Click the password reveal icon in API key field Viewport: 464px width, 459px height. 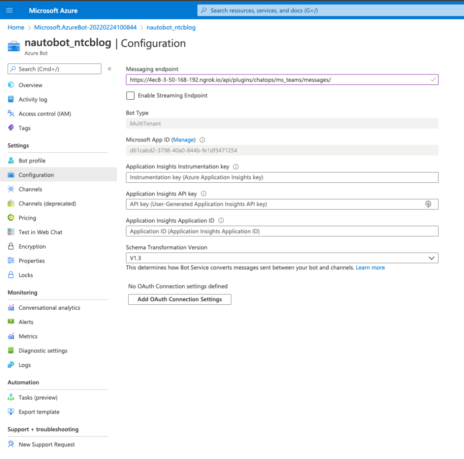428,204
